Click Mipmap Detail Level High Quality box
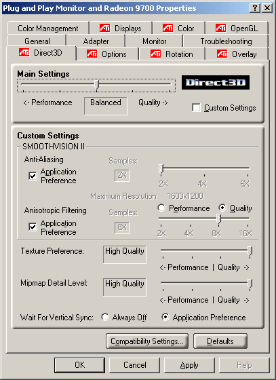 125,287
